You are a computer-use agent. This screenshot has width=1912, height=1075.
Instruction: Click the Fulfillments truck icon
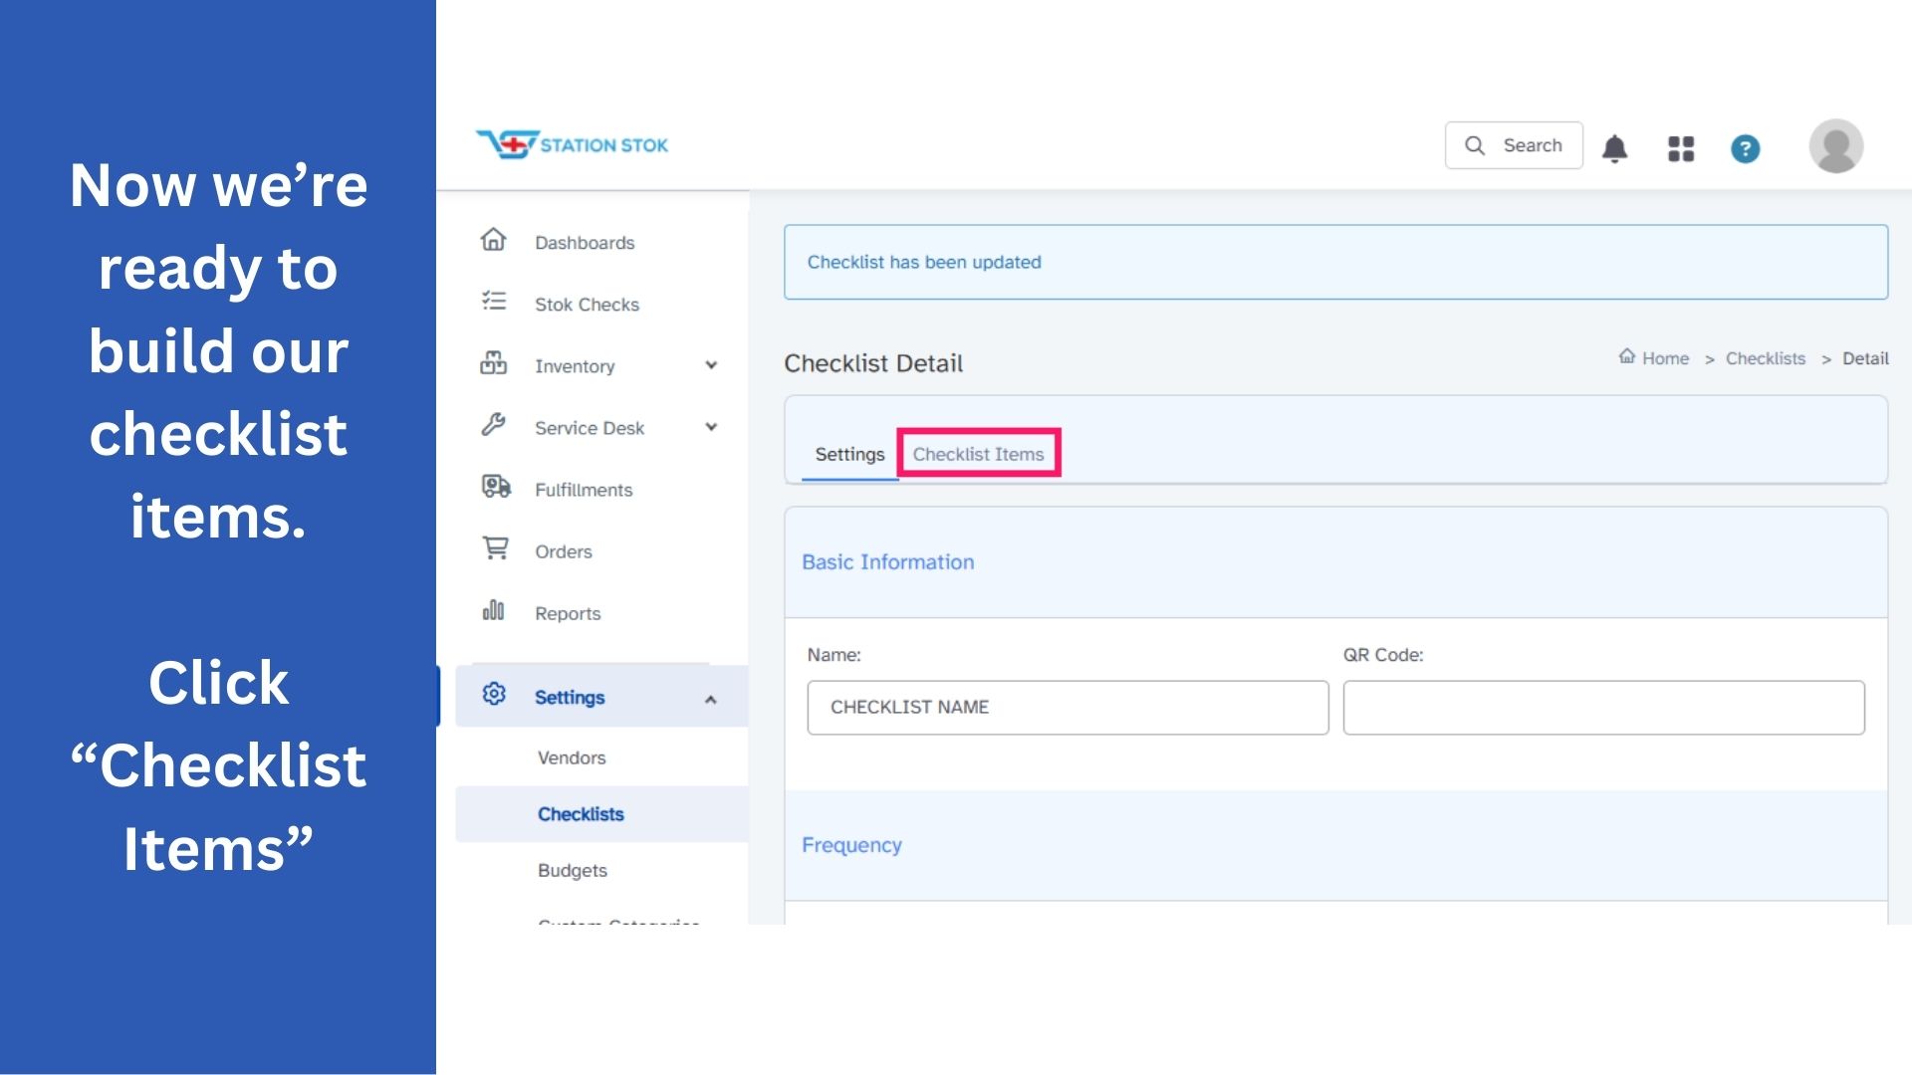coord(495,487)
